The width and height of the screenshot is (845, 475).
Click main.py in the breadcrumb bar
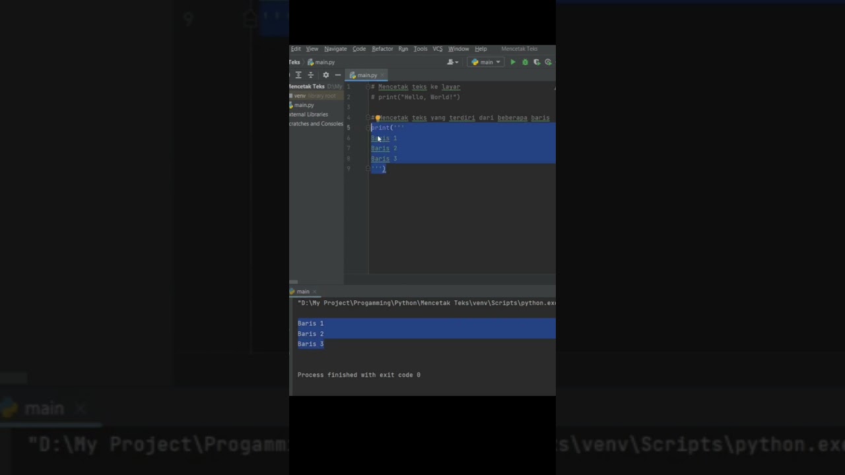point(321,62)
